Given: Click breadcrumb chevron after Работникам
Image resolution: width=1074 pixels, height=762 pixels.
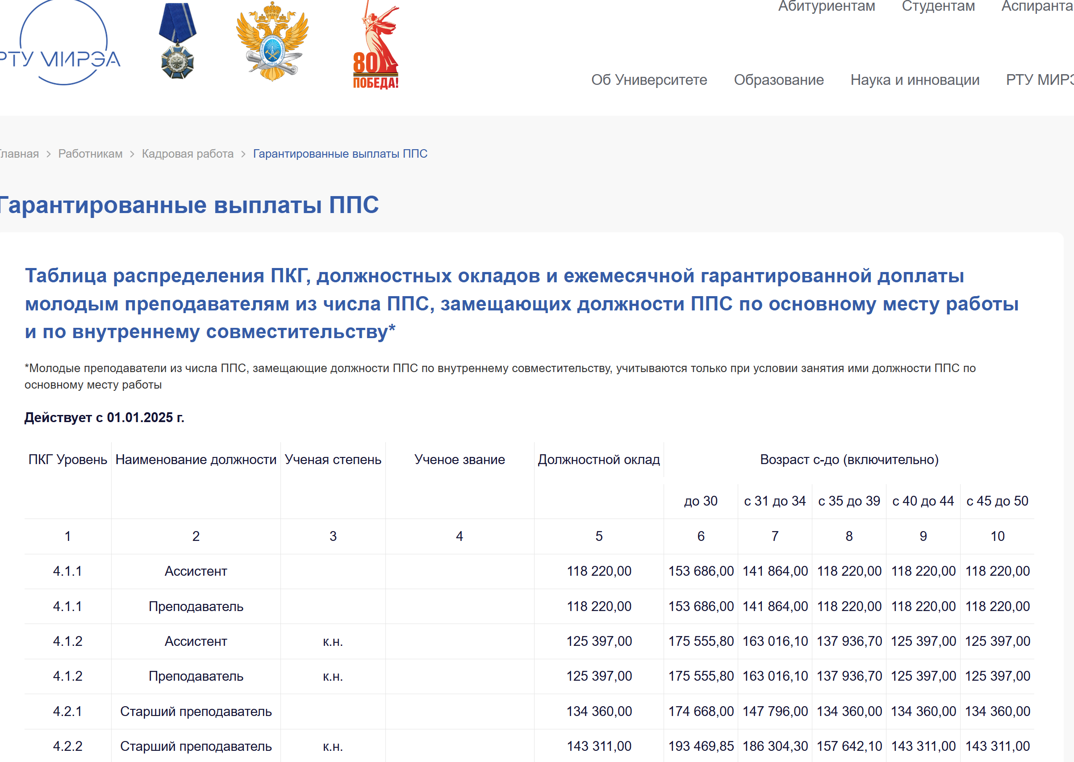Looking at the screenshot, I should tap(132, 155).
